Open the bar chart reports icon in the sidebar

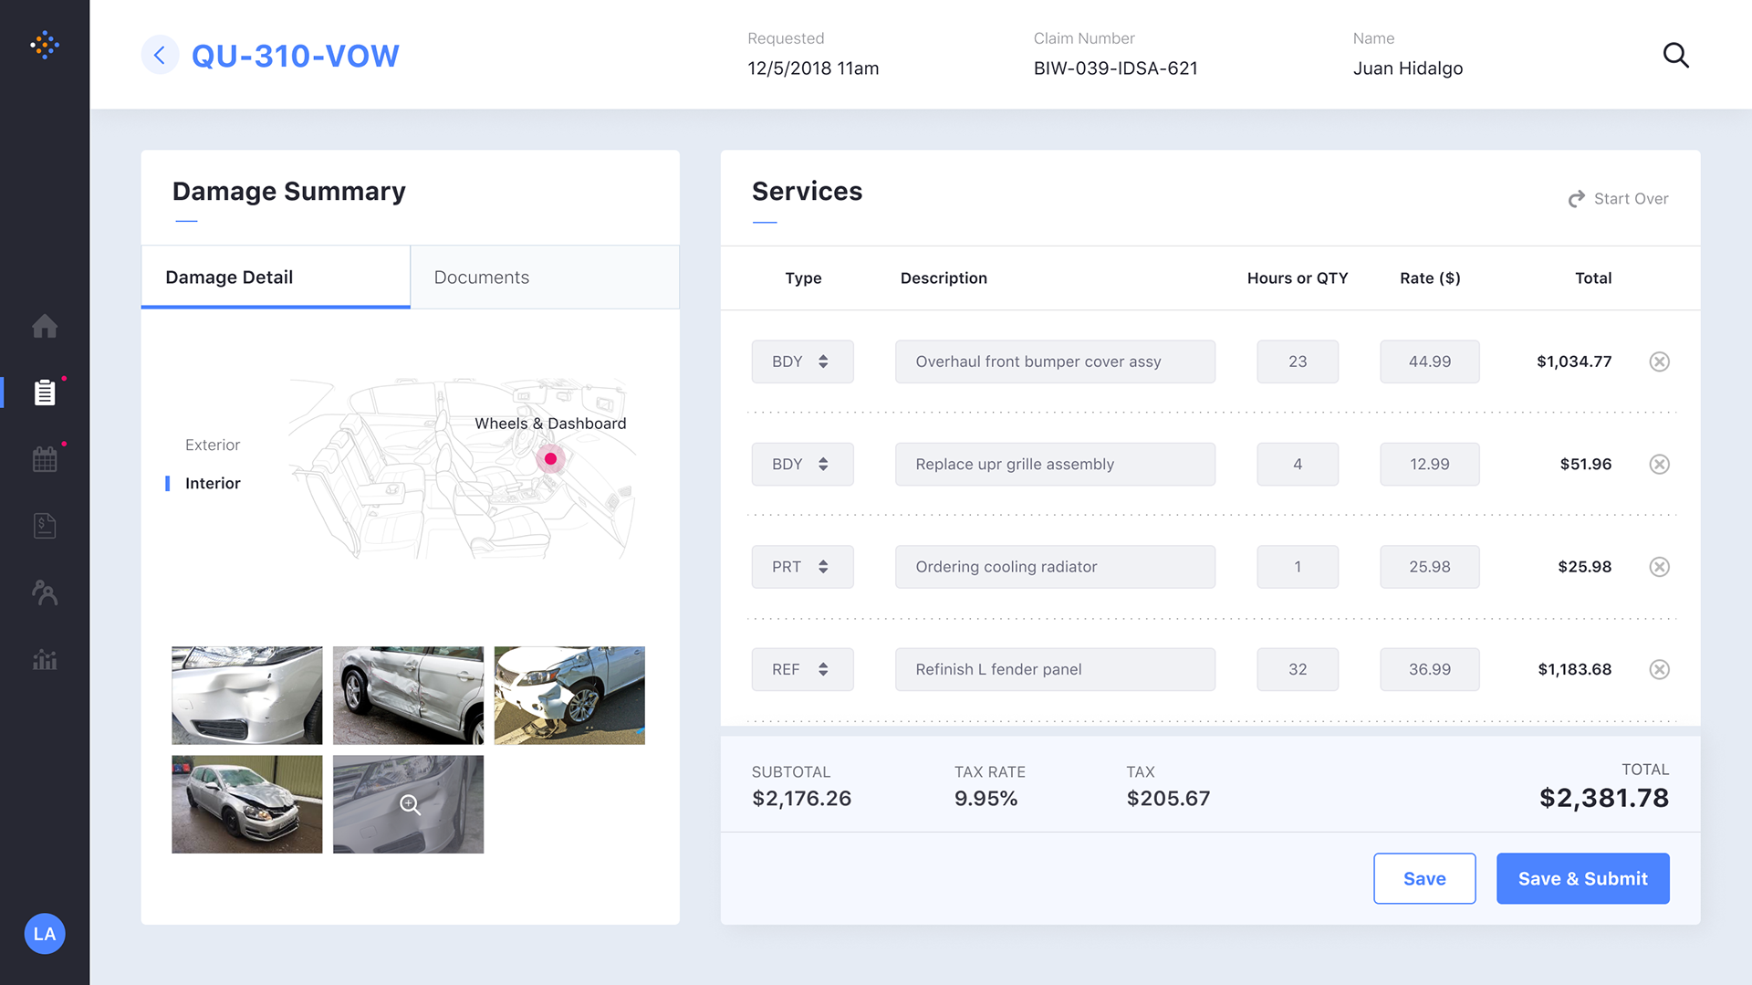[x=45, y=659]
